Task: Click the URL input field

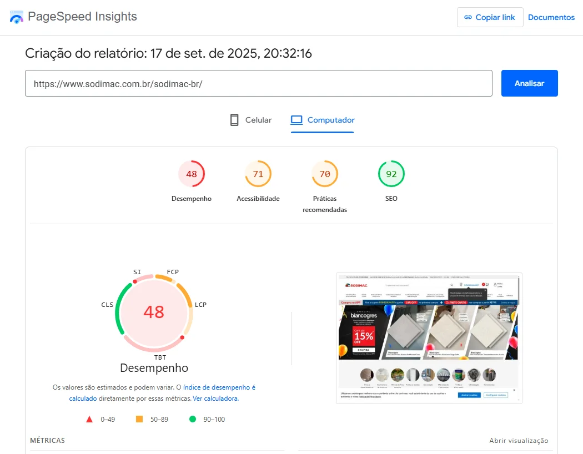Action: (258, 84)
